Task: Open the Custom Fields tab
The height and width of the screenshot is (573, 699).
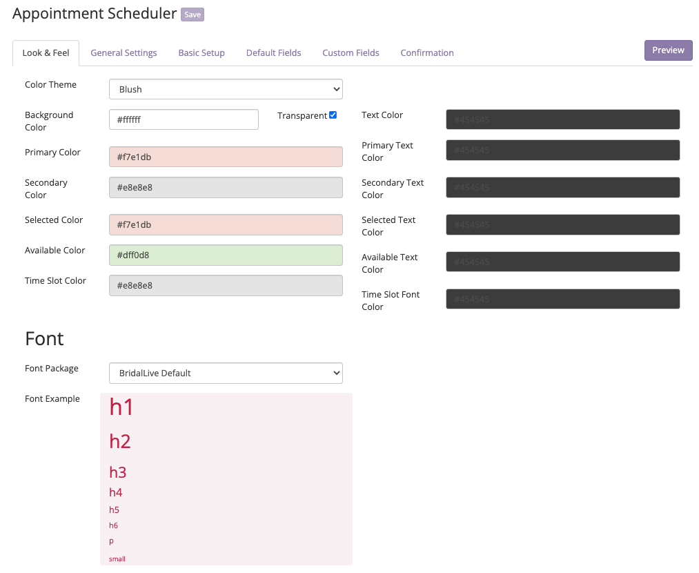Action: tap(351, 53)
